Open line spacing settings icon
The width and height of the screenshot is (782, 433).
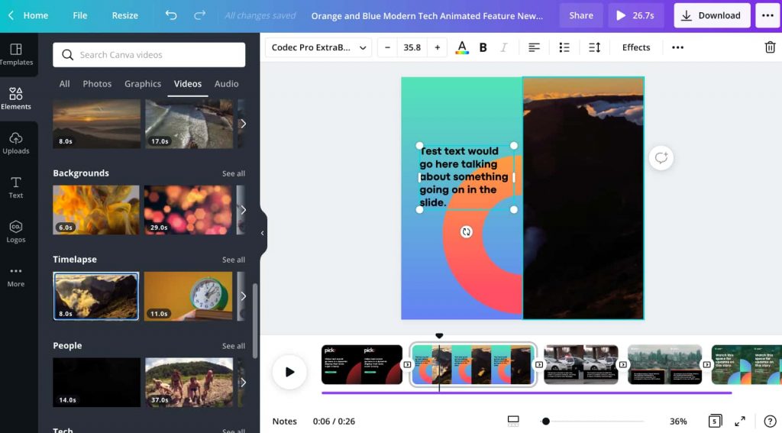click(594, 47)
